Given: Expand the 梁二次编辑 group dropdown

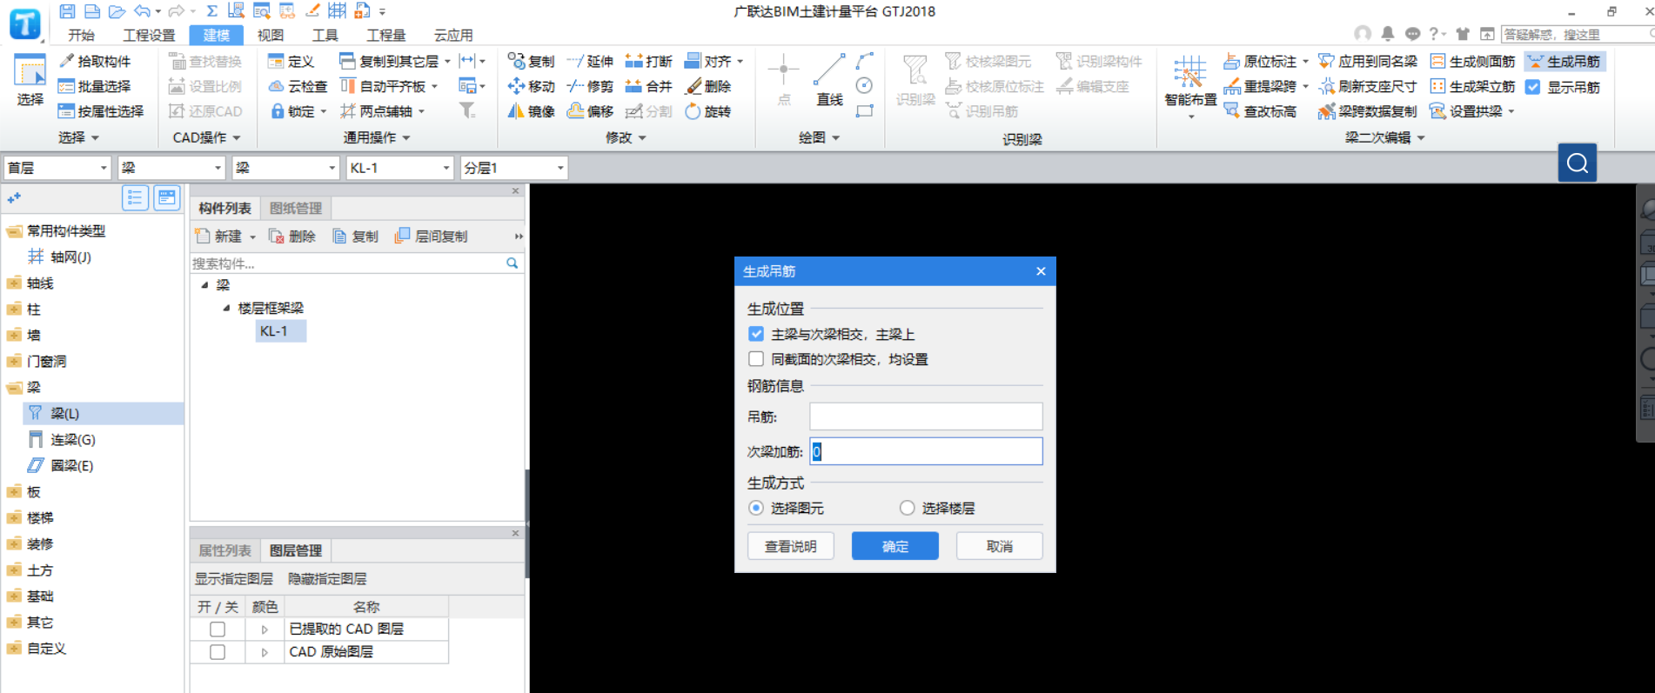Looking at the screenshot, I should 1421,138.
